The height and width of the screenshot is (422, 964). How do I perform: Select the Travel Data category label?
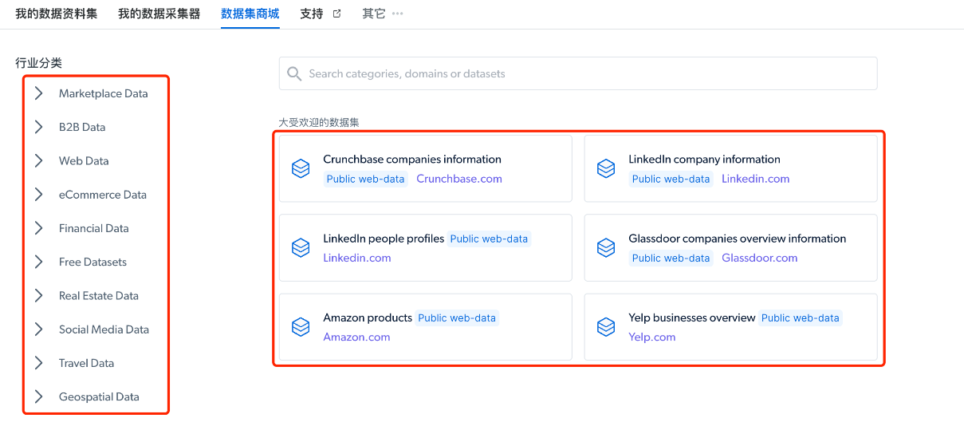86,363
